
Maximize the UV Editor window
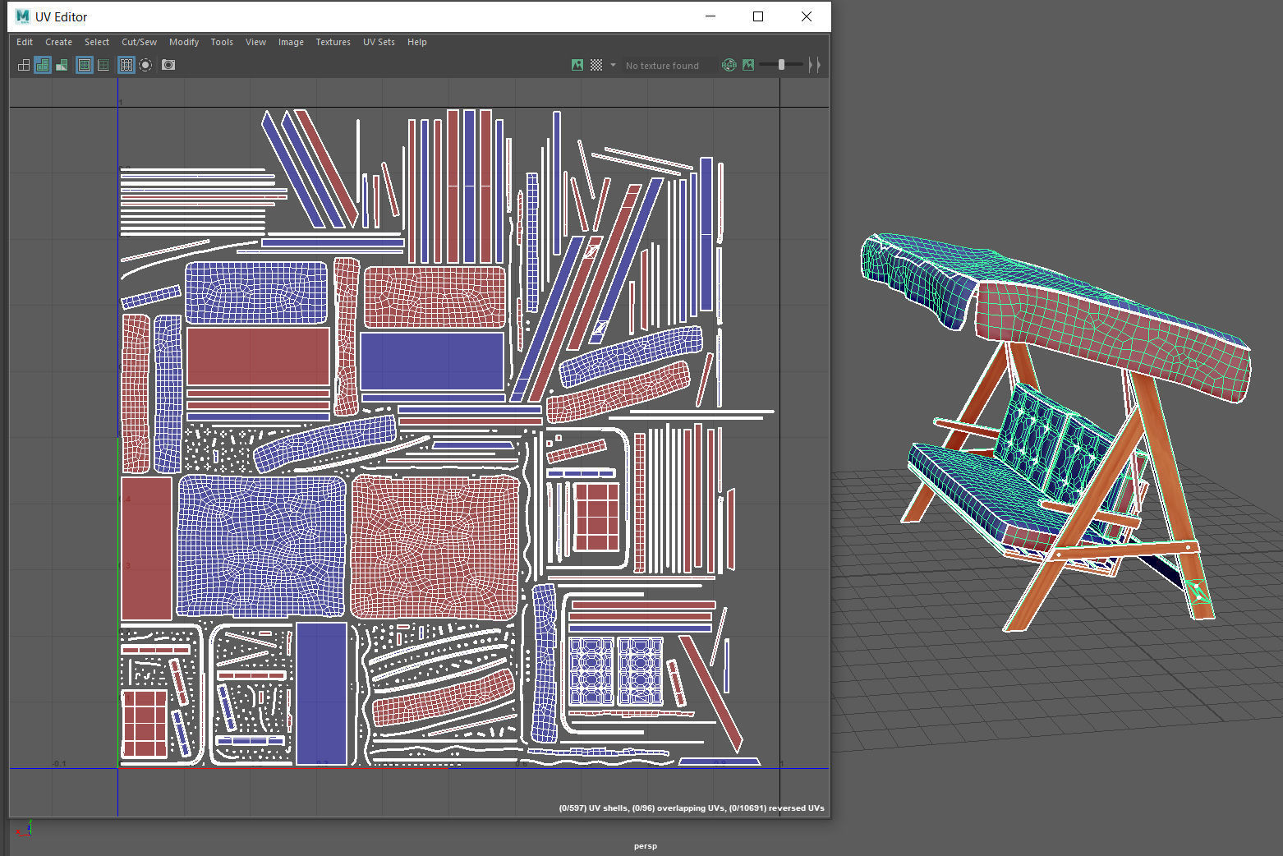coord(758,16)
